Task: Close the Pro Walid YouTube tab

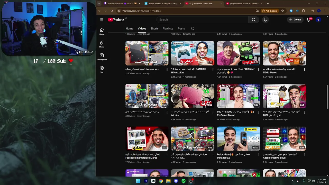Action: pos(221,4)
